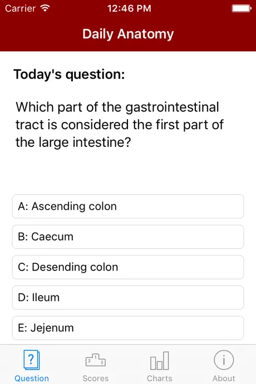Tap the Today's question heading
The image size is (256, 384).
[69, 74]
